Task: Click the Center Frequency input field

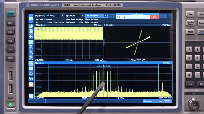Action: point(132,17)
